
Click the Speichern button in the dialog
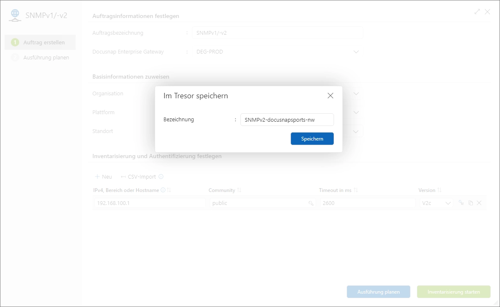pos(312,138)
